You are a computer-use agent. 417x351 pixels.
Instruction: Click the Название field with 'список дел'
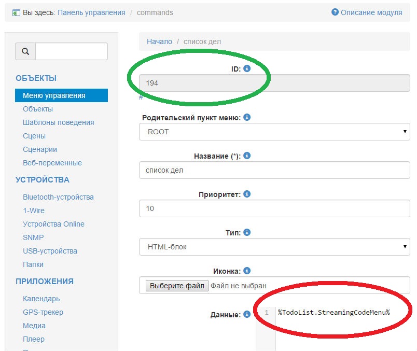(x=274, y=170)
